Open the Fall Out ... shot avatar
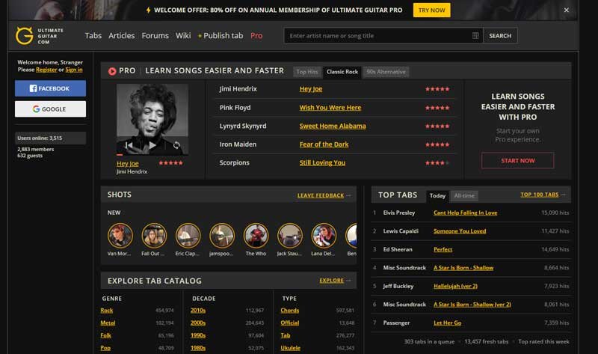 point(154,236)
